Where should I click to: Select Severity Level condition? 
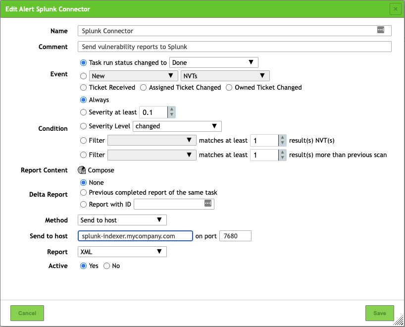click(x=83, y=126)
